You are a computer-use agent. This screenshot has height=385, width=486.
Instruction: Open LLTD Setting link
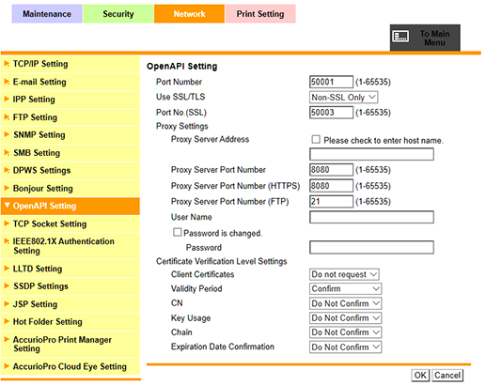point(71,269)
